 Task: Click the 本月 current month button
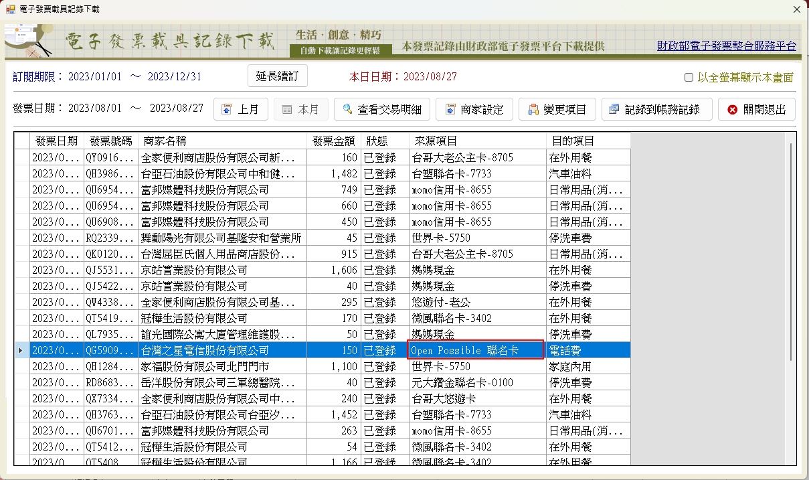pyautogui.click(x=300, y=109)
